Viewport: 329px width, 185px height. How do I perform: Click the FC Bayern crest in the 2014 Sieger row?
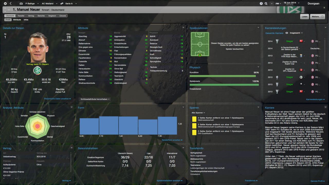click(x=313, y=41)
